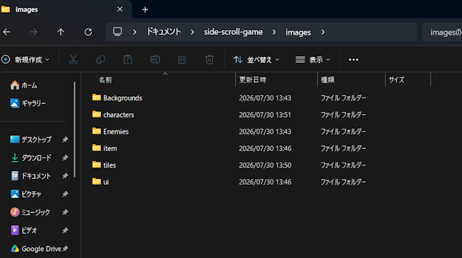Open the 表示 view dropdown
Image resolution: width=462 pixels, height=258 pixels.
pos(313,60)
